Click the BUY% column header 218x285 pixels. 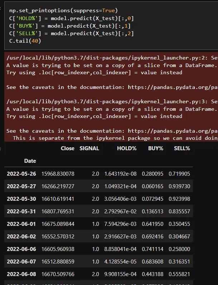point(156,148)
